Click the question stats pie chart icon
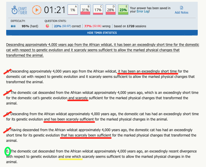Viewport: 206px width, 167px height. tap(48, 26)
